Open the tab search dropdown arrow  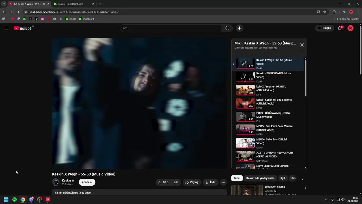click(x=4, y=4)
